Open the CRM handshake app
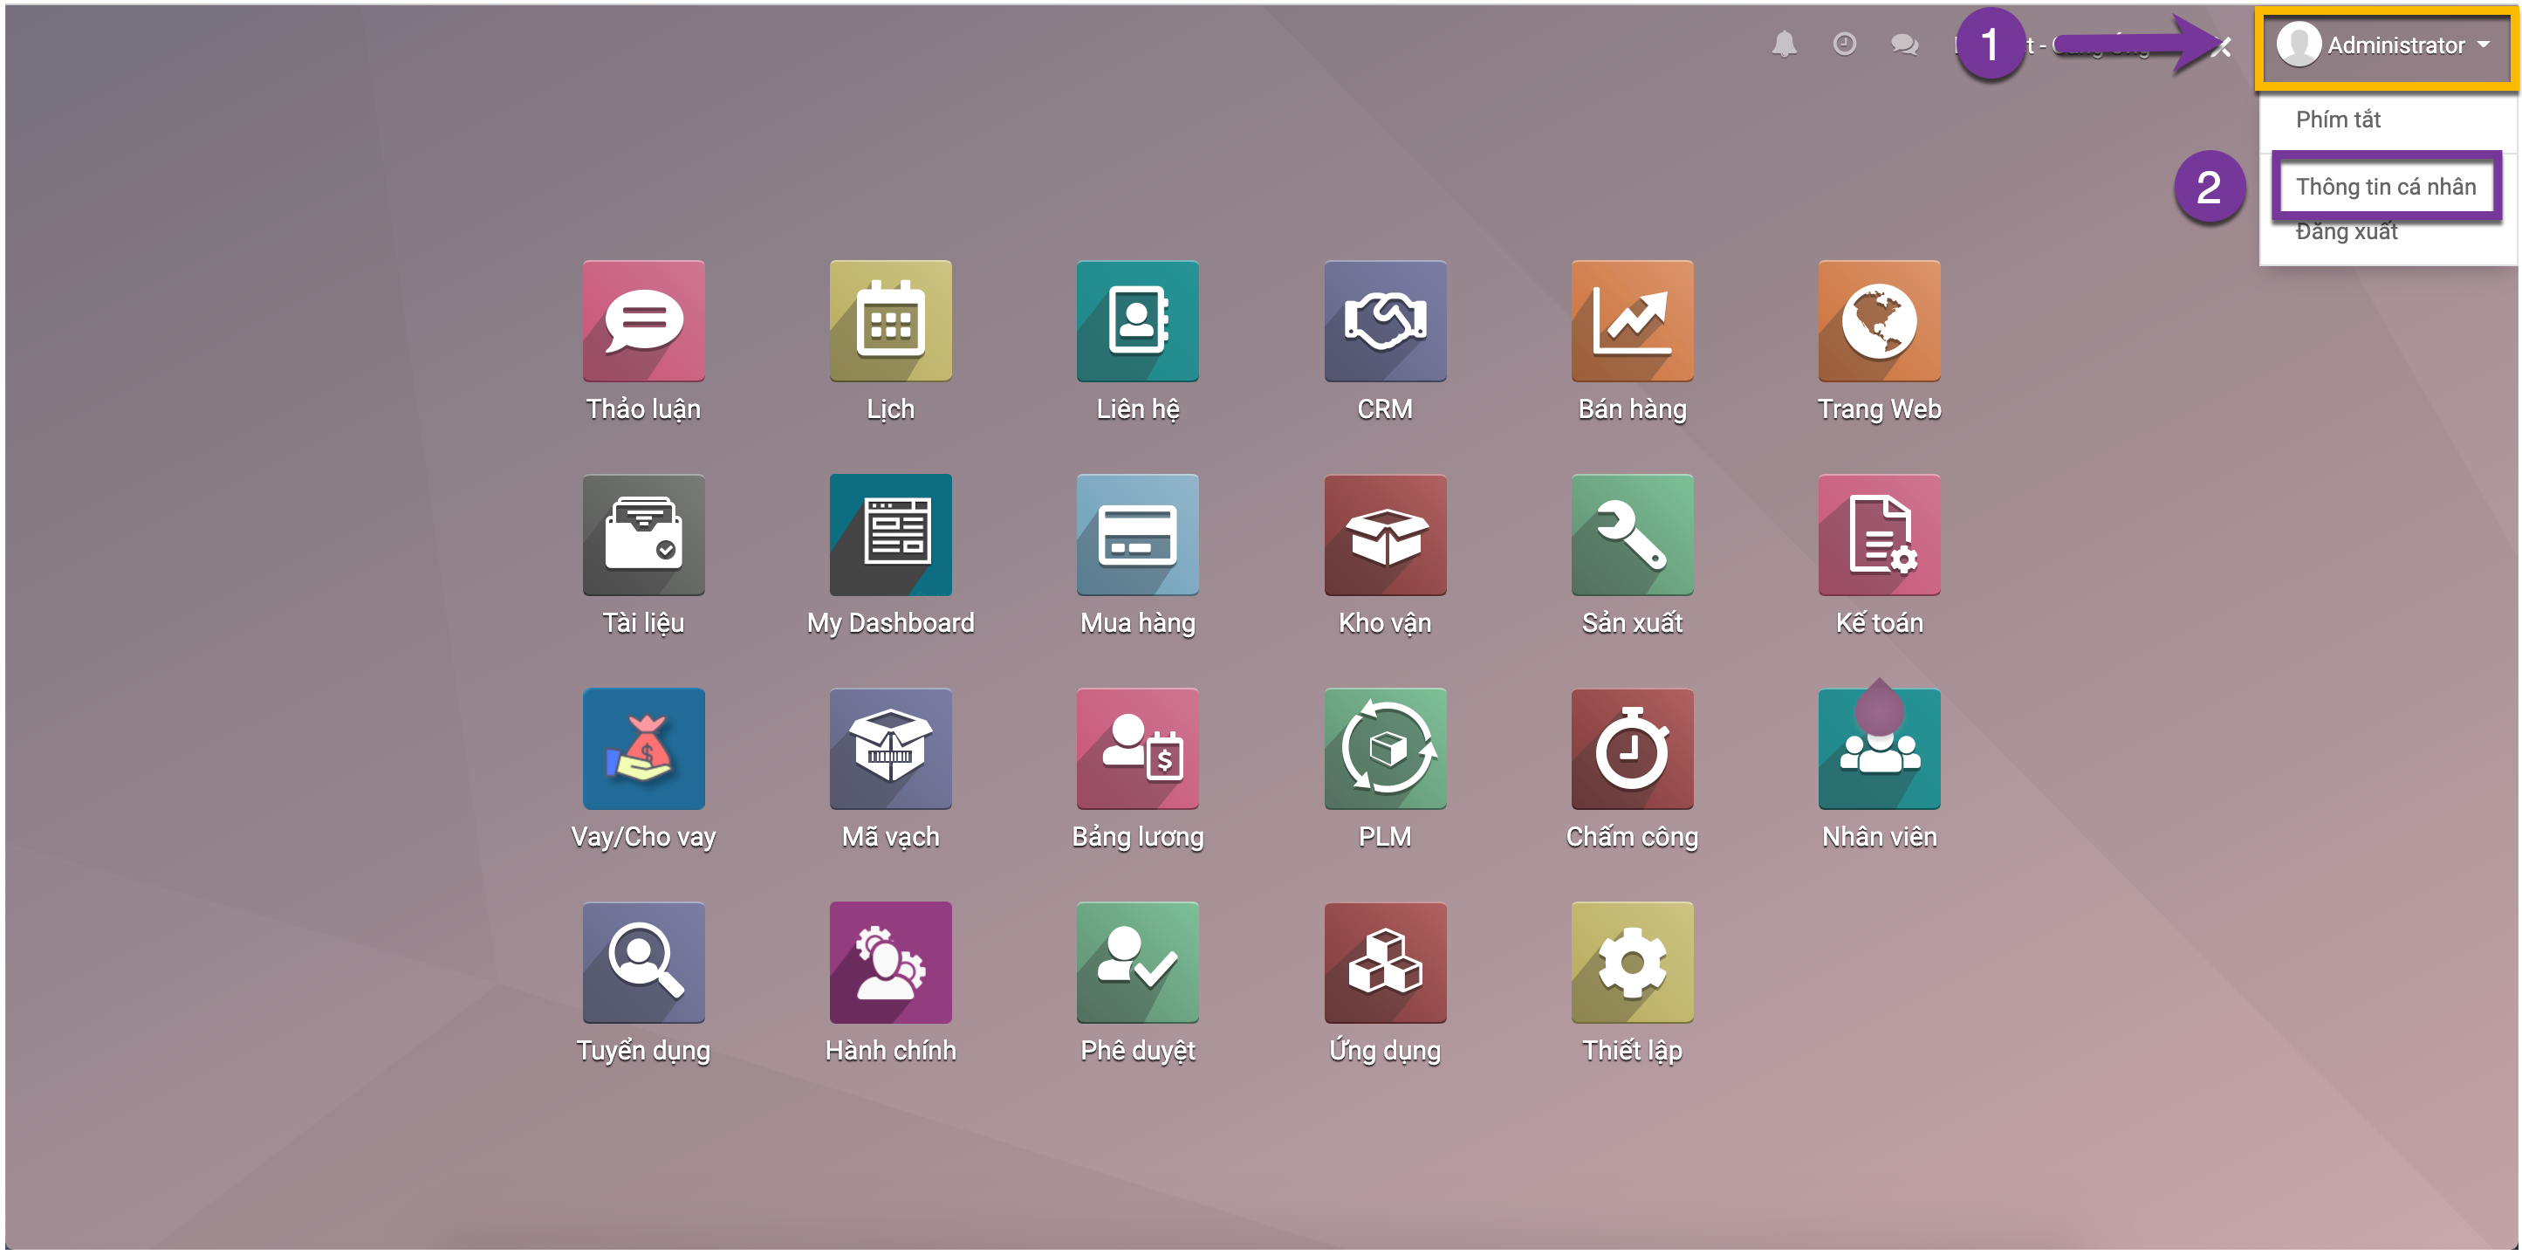The height and width of the screenshot is (1255, 2522). [1384, 321]
